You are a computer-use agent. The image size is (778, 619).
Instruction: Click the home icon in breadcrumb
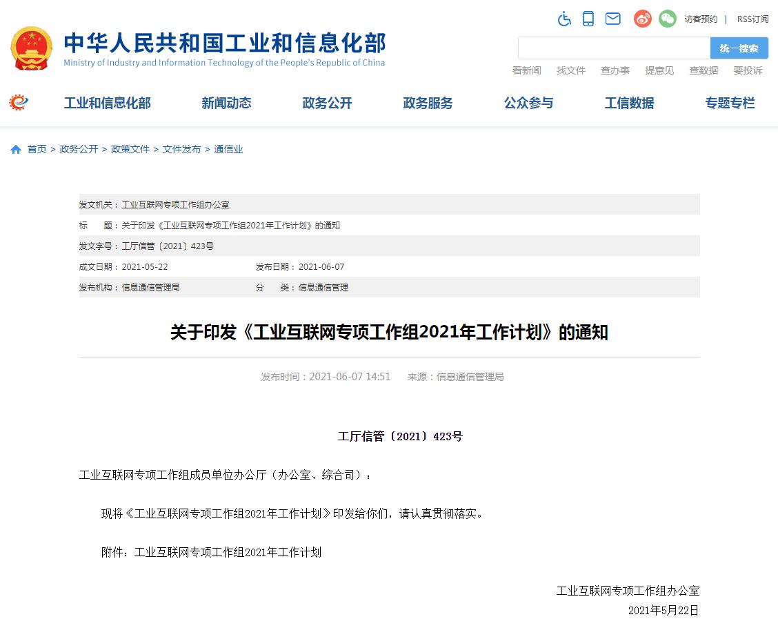[16, 150]
